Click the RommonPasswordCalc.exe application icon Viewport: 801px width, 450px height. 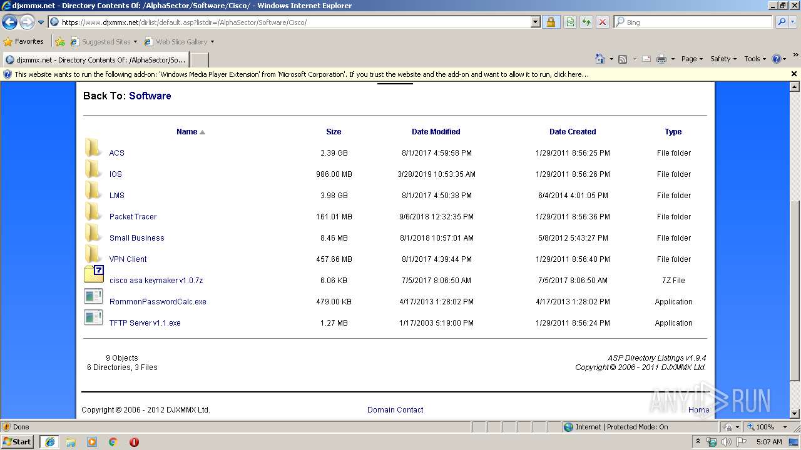[93, 296]
